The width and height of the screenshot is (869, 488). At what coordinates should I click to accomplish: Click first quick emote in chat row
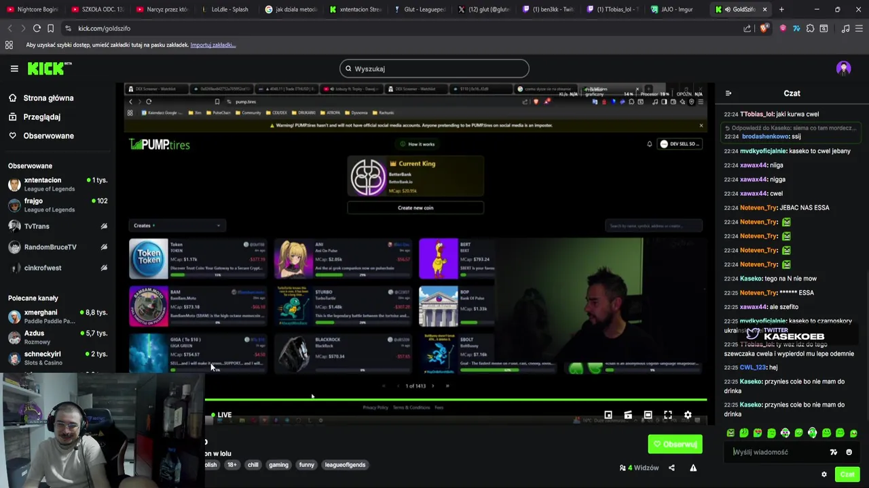pos(731,433)
